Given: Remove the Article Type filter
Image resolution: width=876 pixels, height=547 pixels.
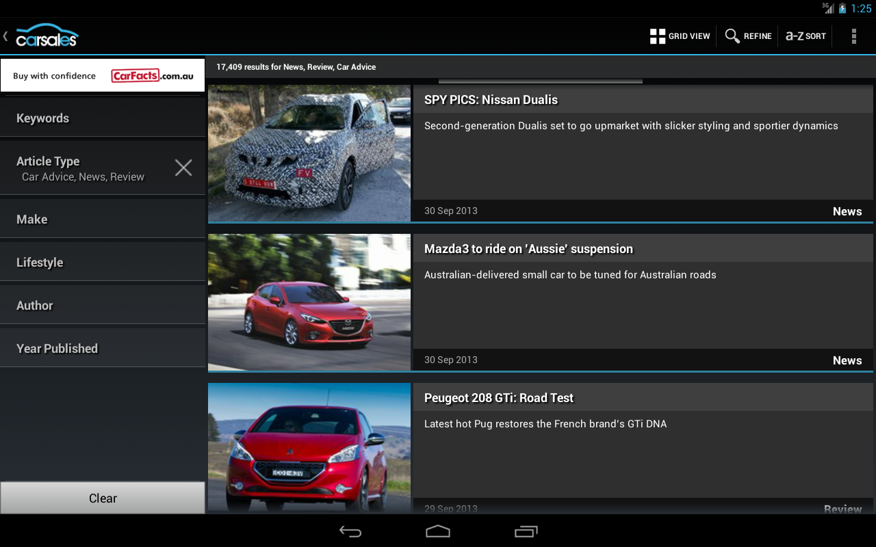Looking at the screenshot, I should pos(183,168).
